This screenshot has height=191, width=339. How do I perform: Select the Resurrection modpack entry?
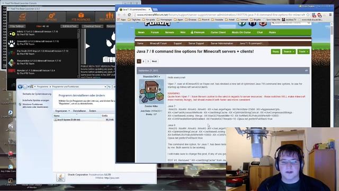43,62
